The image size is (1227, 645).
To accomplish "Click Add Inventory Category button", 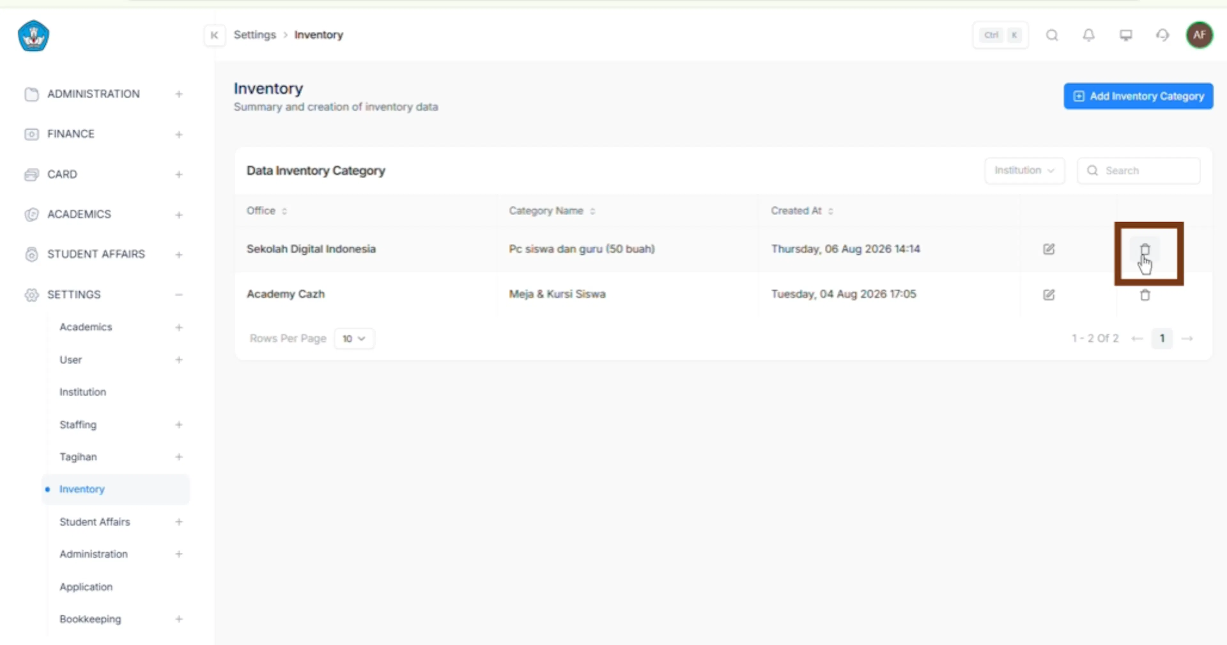I will (1138, 96).
